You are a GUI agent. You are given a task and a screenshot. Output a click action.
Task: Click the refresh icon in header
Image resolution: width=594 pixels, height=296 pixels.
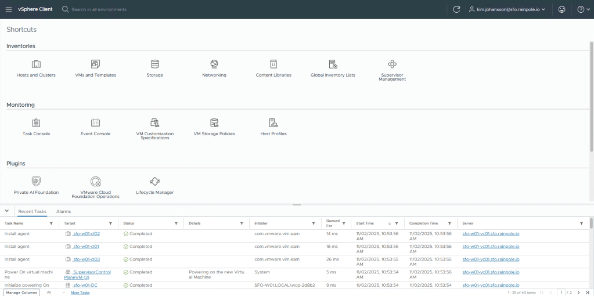456,9
